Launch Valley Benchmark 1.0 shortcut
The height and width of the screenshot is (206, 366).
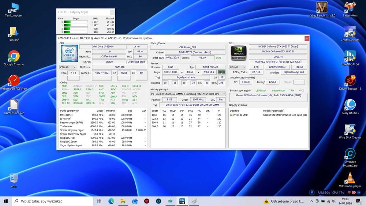click(x=322, y=10)
